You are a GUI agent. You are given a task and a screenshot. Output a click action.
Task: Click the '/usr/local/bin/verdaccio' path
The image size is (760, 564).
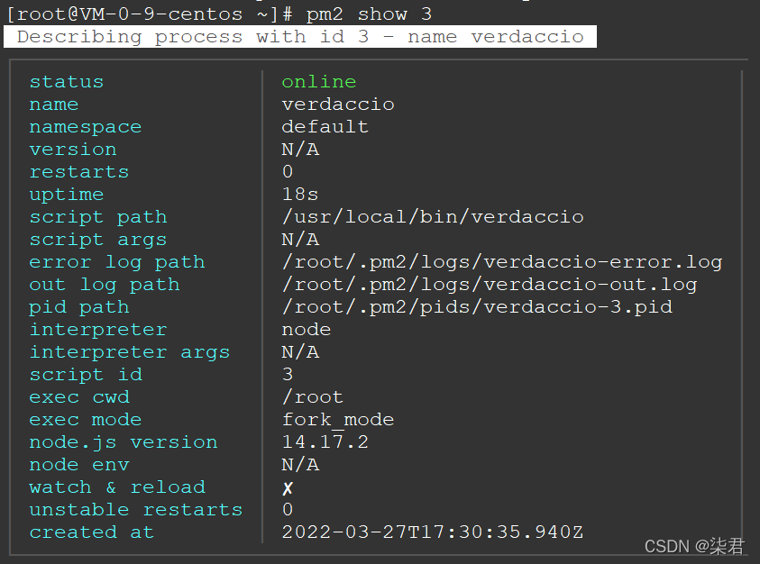point(433,217)
